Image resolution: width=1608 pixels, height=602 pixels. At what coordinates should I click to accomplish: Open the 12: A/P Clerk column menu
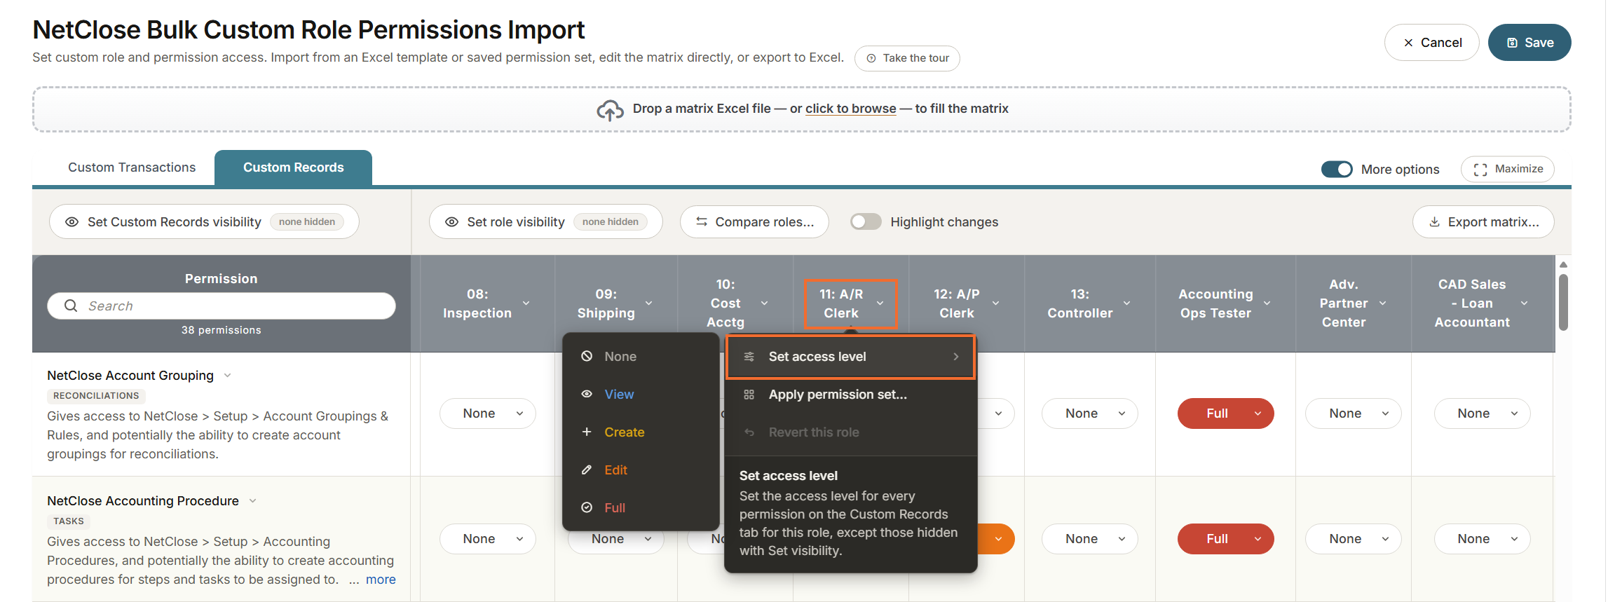[x=996, y=303]
